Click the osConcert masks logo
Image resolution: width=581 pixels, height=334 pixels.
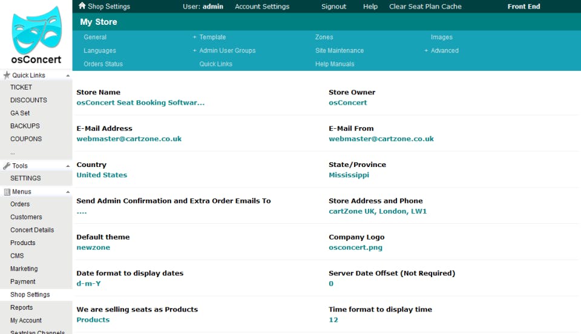click(x=36, y=30)
